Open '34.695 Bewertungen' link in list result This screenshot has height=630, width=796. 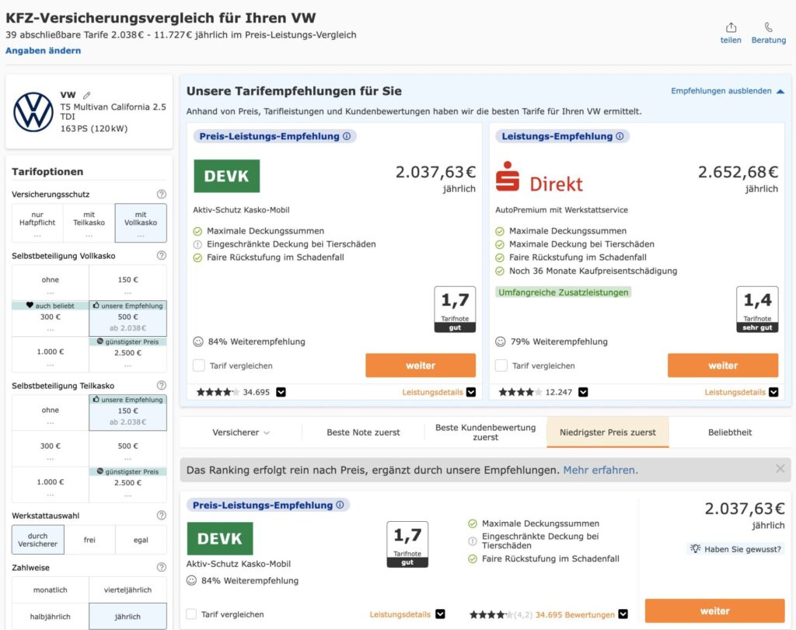574,614
